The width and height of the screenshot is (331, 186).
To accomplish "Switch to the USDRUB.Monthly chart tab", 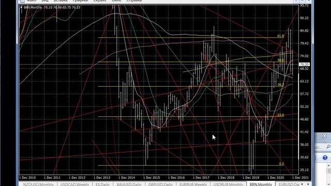I will pos(228,184).
